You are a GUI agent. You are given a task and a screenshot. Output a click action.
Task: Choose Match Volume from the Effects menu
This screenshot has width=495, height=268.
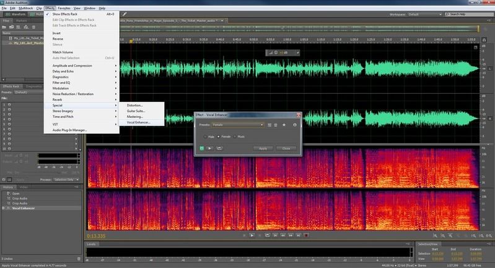(81, 52)
